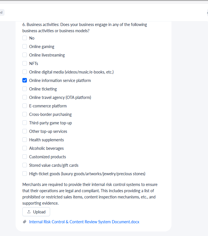208x236 pixels.
Task: Check Online digital media option
Action: tap(25, 72)
